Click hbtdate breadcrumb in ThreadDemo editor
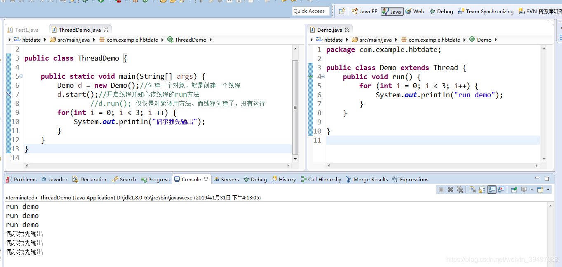 tap(28, 40)
